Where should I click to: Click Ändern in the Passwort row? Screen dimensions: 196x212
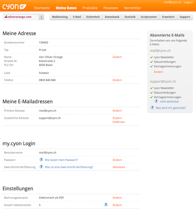pyautogui.click(x=117, y=160)
